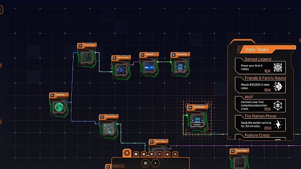Open The Ramen Phase task card
Viewport: 301px width, 169px height.
[x=260, y=123]
